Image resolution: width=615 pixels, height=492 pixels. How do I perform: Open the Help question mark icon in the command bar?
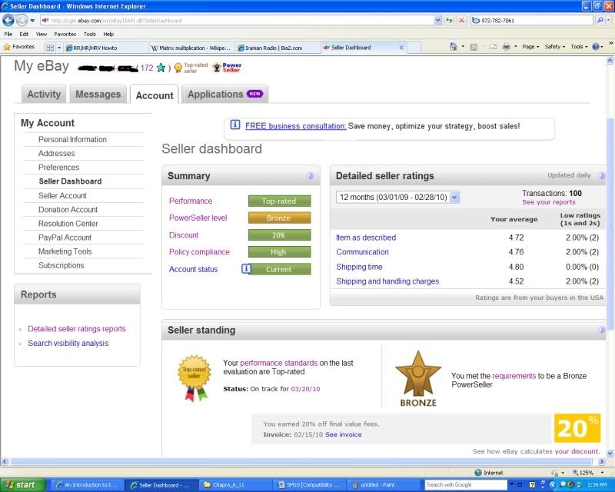click(x=595, y=47)
